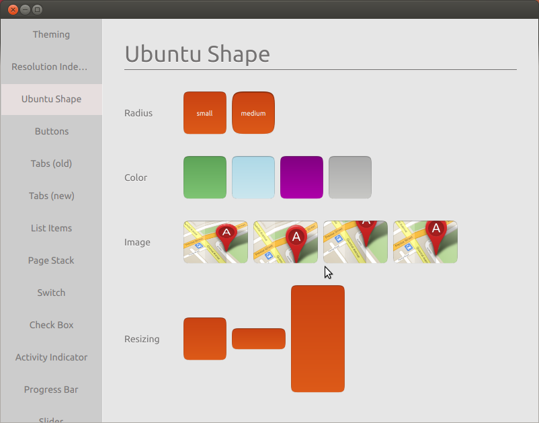Open the Activity Indicator demo page
This screenshot has height=423, width=539.
click(x=51, y=357)
